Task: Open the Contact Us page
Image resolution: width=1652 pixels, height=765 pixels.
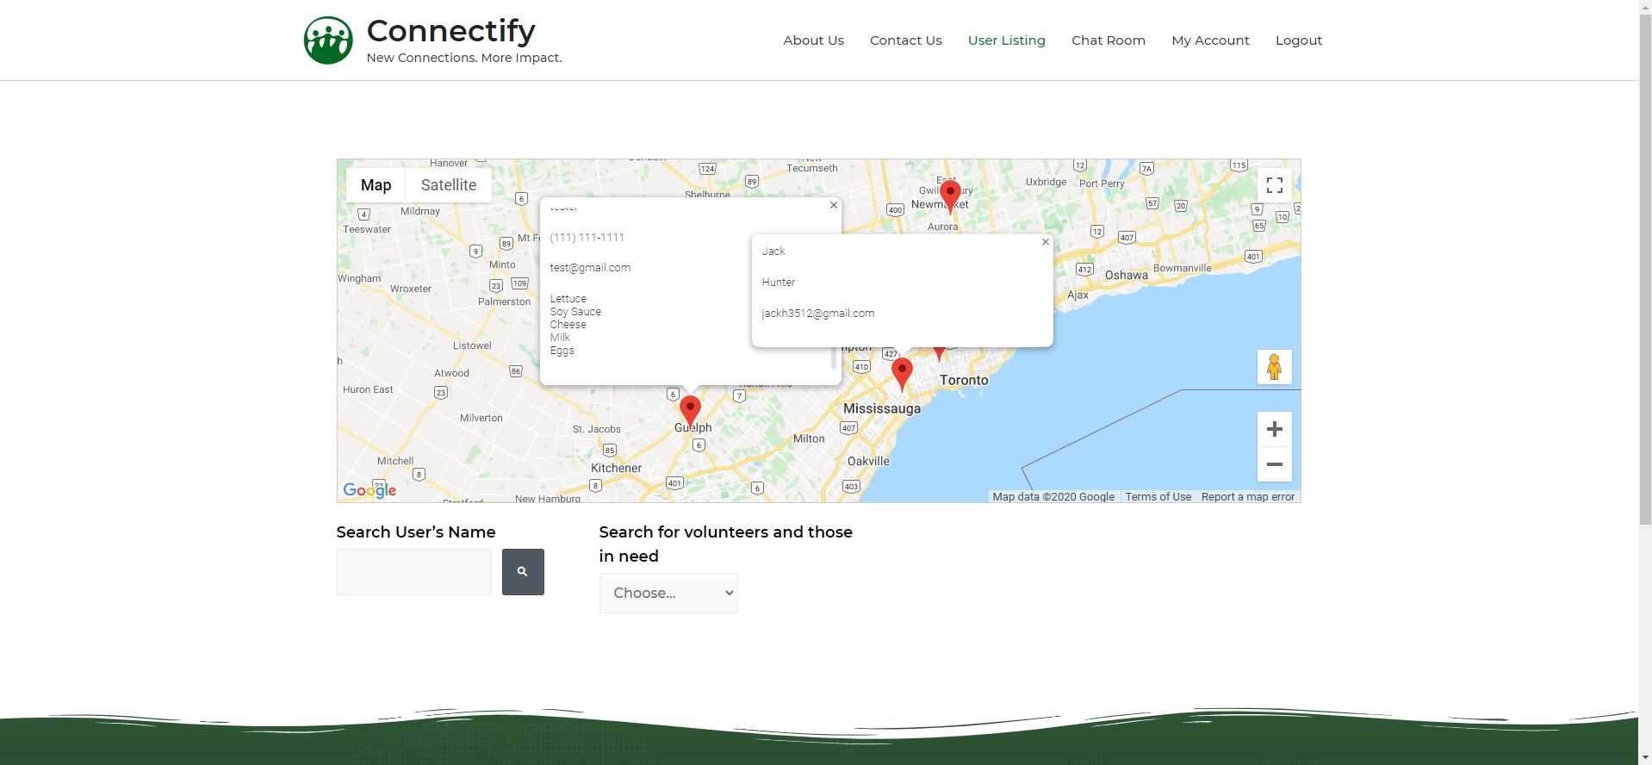Action: (x=905, y=40)
